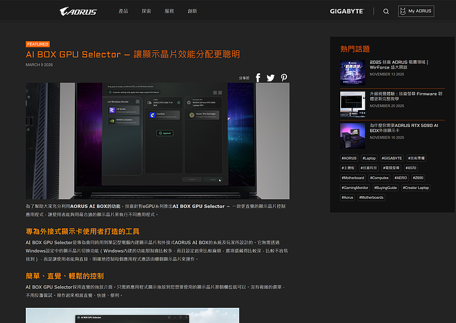Open the My AORUS account button

416,11
